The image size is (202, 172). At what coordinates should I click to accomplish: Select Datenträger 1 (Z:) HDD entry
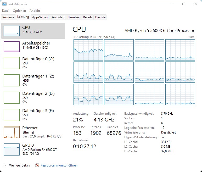(x=33, y=80)
